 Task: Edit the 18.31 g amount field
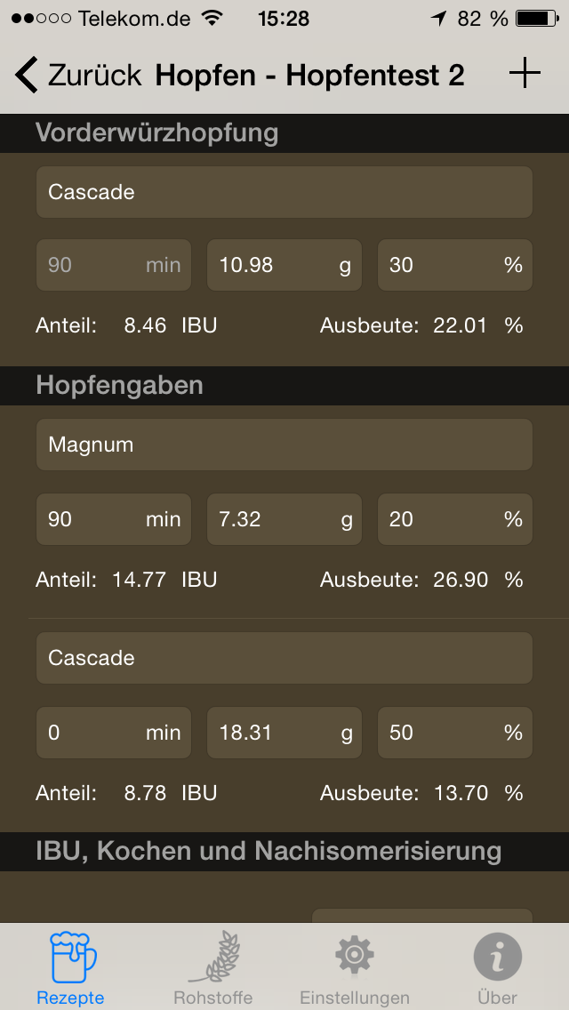coord(284,733)
